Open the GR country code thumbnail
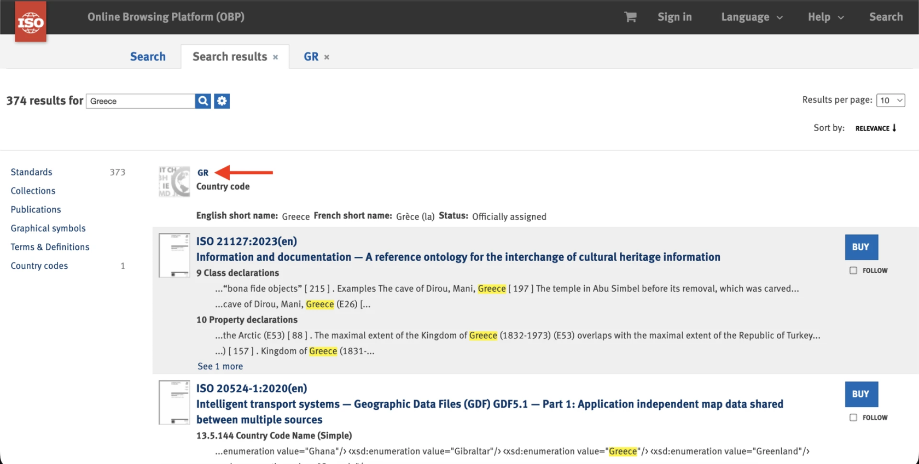 point(175,181)
